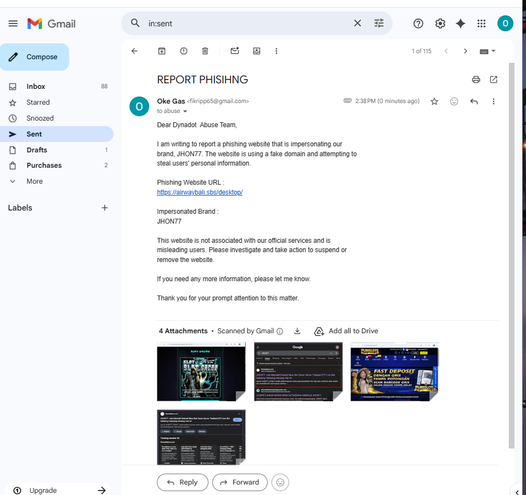This screenshot has height=495, width=526.
Task: Click the emoji reaction button beside Forward
Action: point(280,482)
